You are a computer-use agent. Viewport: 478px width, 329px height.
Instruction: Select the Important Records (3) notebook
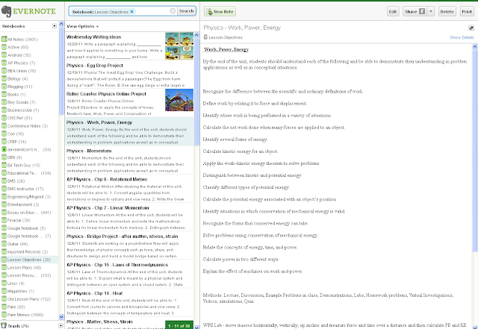click(29, 251)
